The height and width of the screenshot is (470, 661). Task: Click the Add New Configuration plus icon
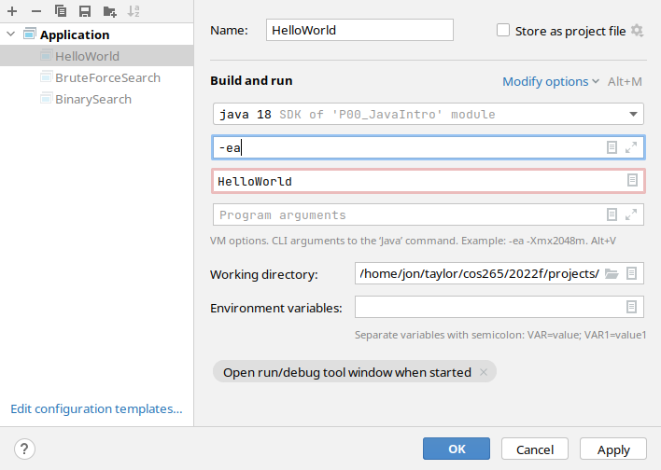(x=12, y=11)
